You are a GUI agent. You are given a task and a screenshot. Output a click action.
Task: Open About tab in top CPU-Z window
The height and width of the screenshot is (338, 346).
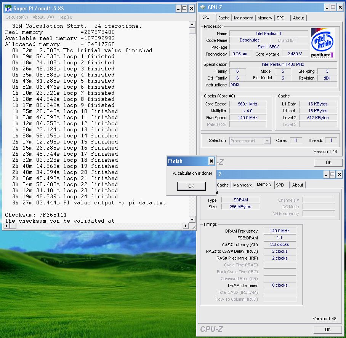[x=298, y=18]
